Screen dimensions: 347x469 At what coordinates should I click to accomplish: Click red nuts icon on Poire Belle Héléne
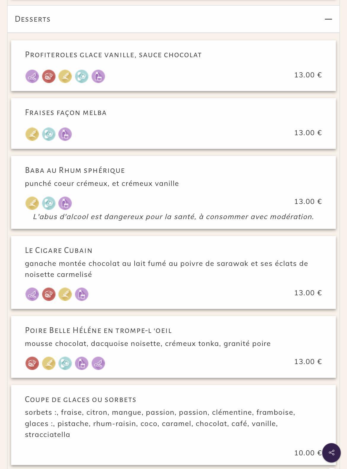click(x=32, y=363)
